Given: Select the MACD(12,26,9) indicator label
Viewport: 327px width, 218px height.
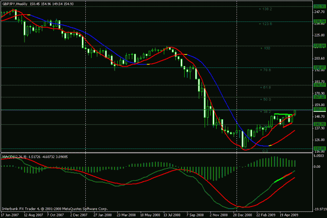Looking at the screenshot, I should (14, 157).
